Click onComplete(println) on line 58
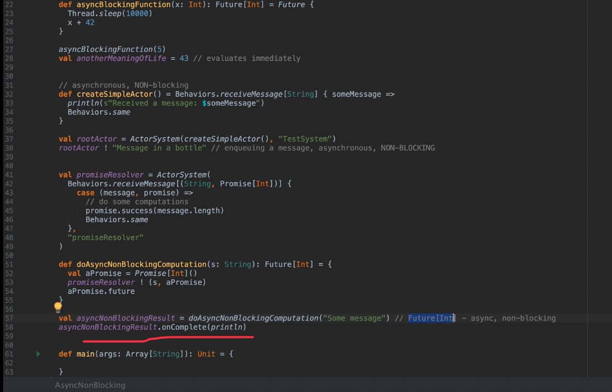 pyautogui.click(x=204, y=327)
